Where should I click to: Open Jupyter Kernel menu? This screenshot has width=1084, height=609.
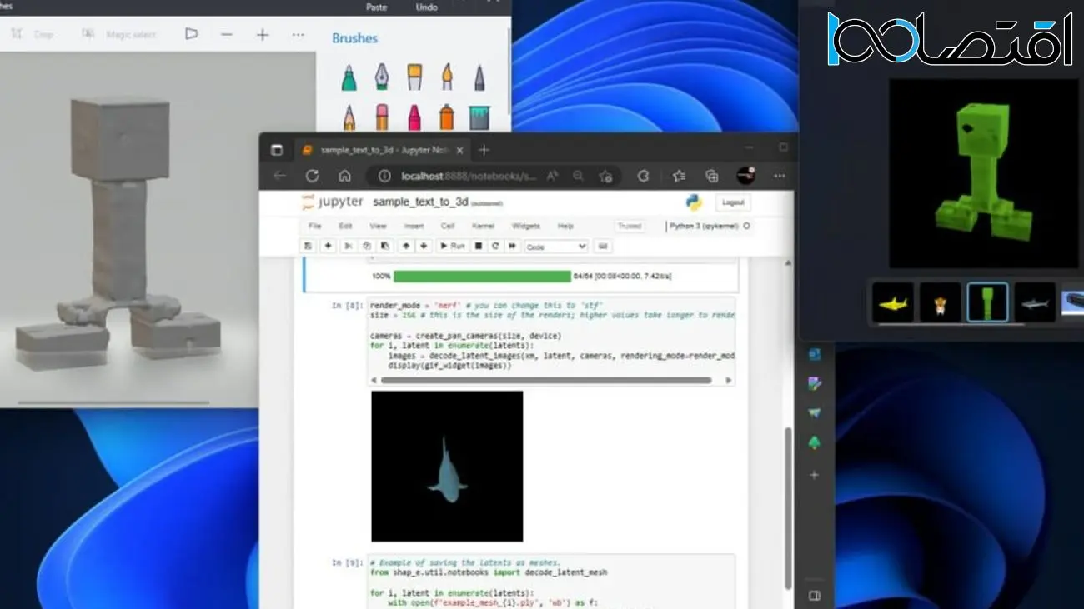[x=483, y=226]
